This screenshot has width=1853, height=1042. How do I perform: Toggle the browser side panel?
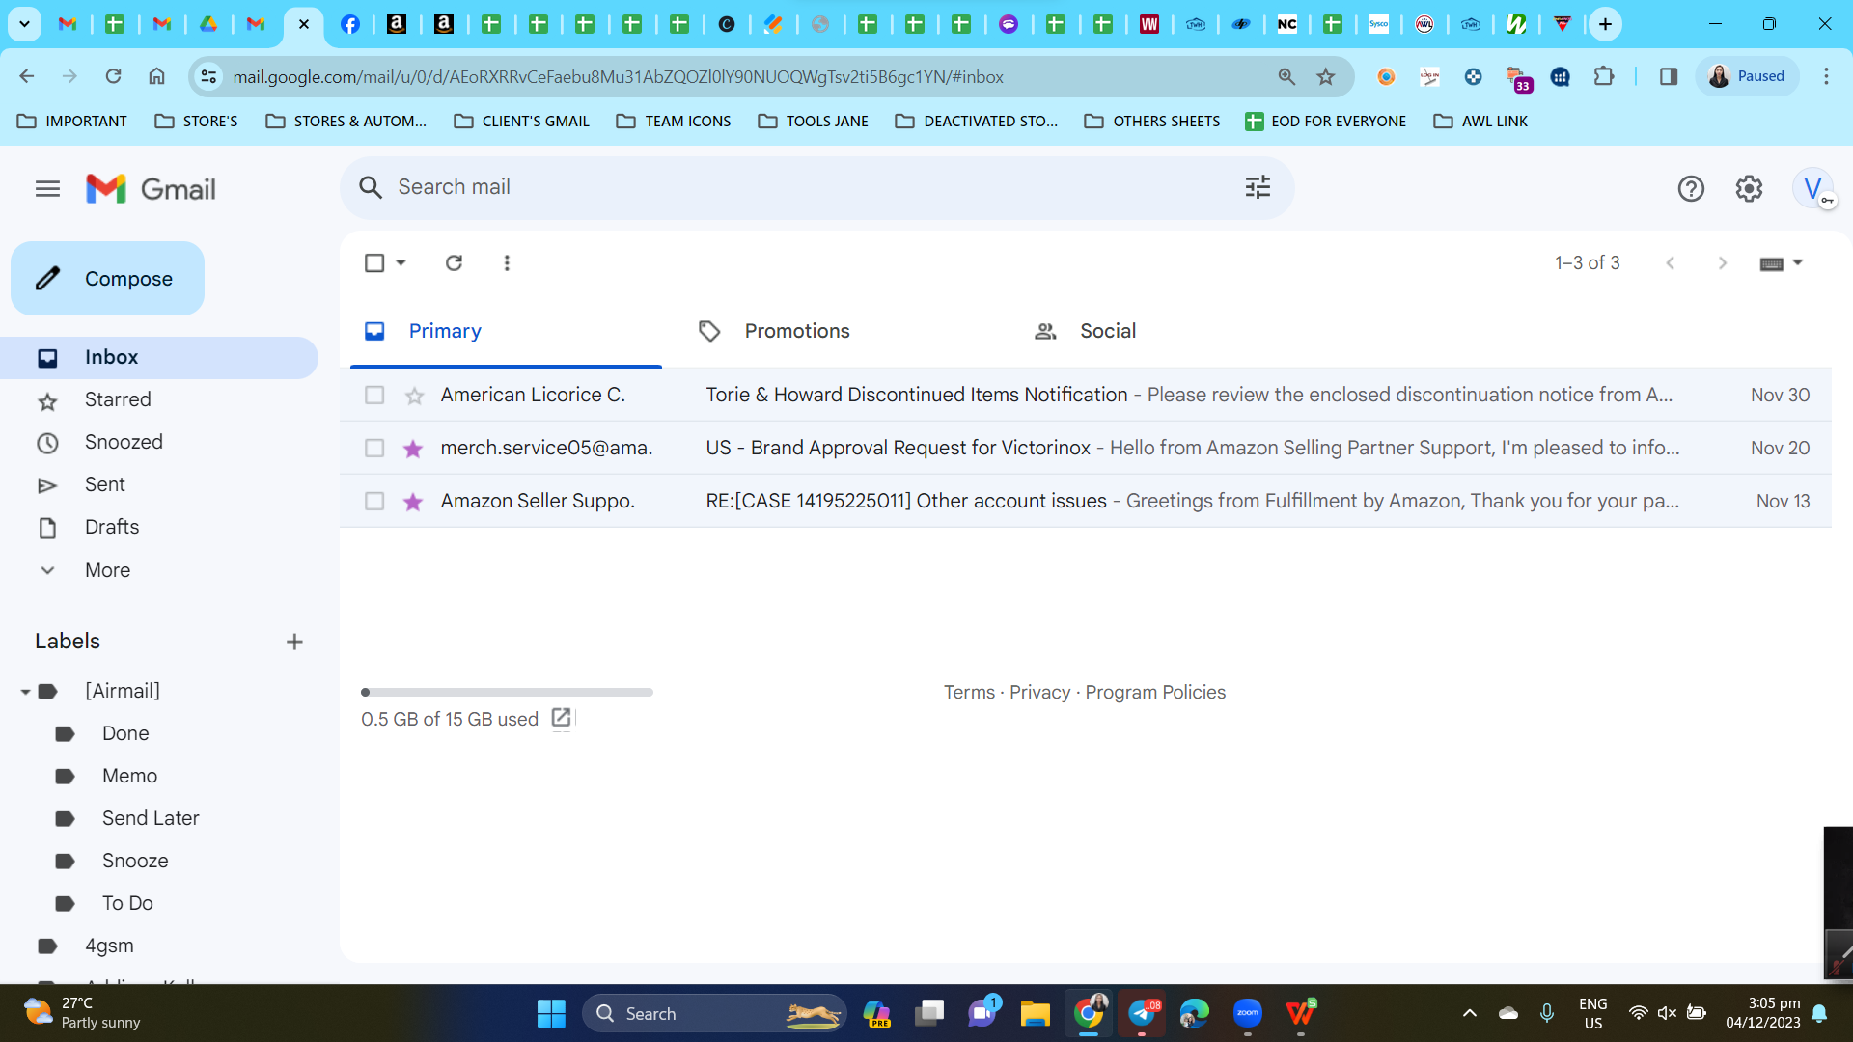(1669, 76)
